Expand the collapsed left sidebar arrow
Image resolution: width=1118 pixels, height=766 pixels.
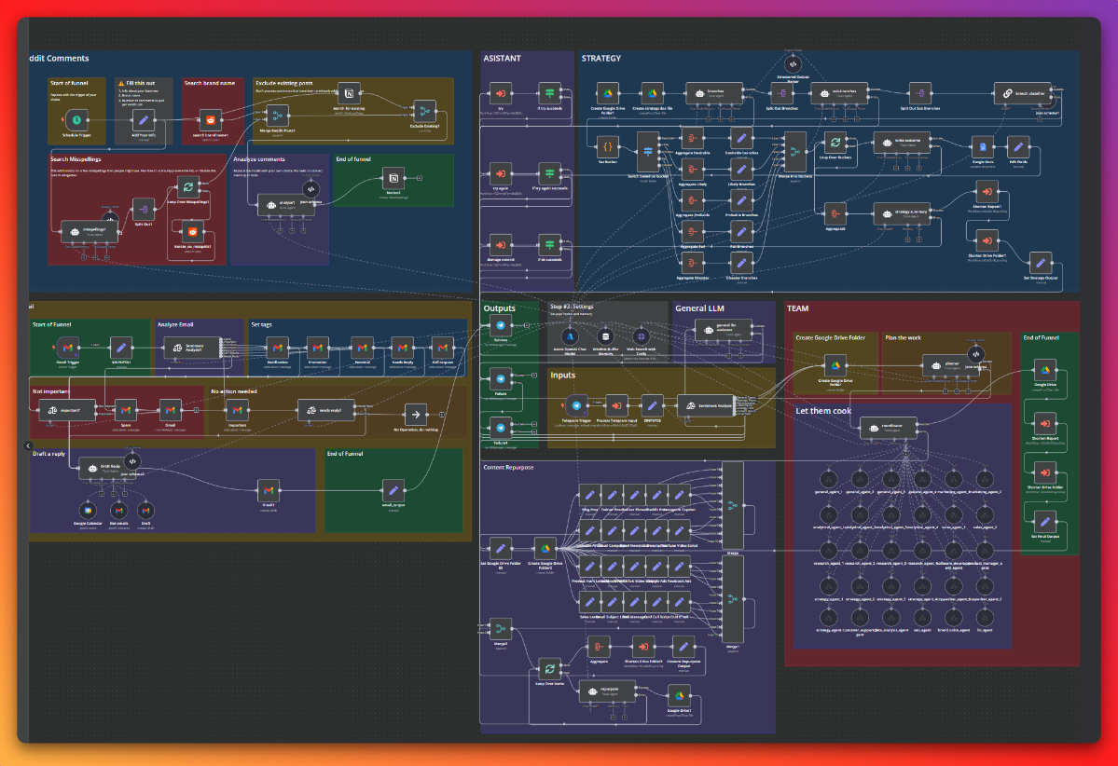click(x=28, y=446)
